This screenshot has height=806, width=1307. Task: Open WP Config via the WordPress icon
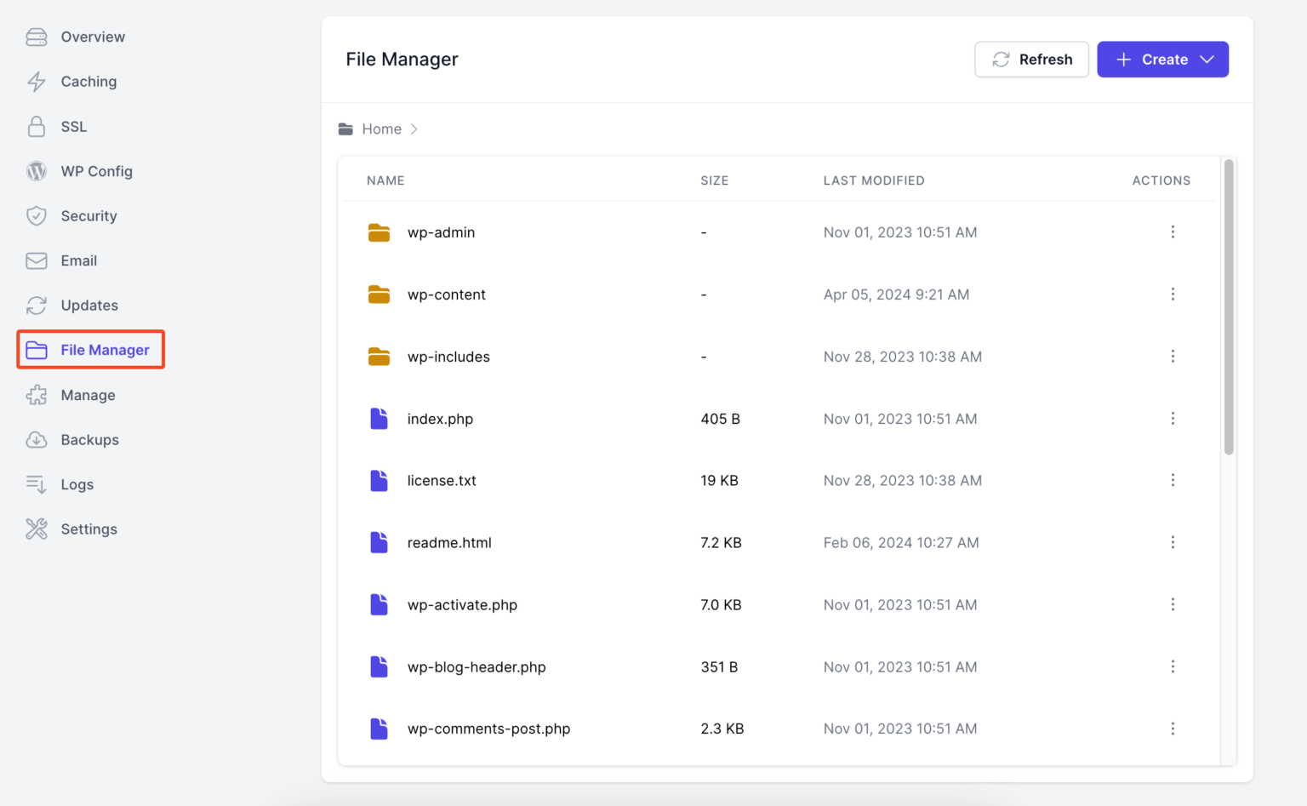tap(36, 171)
